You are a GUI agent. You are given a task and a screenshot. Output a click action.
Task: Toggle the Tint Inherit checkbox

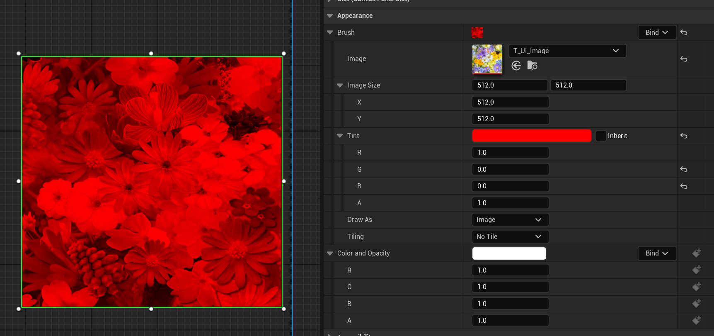pos(601,136)
